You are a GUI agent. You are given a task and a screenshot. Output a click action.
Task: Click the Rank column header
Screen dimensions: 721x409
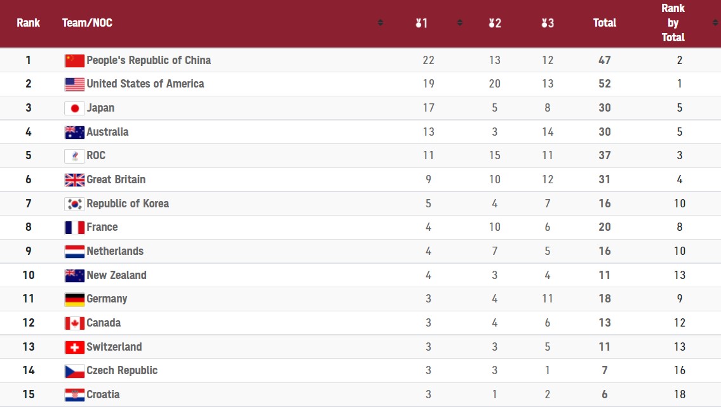tap(28, 23)
